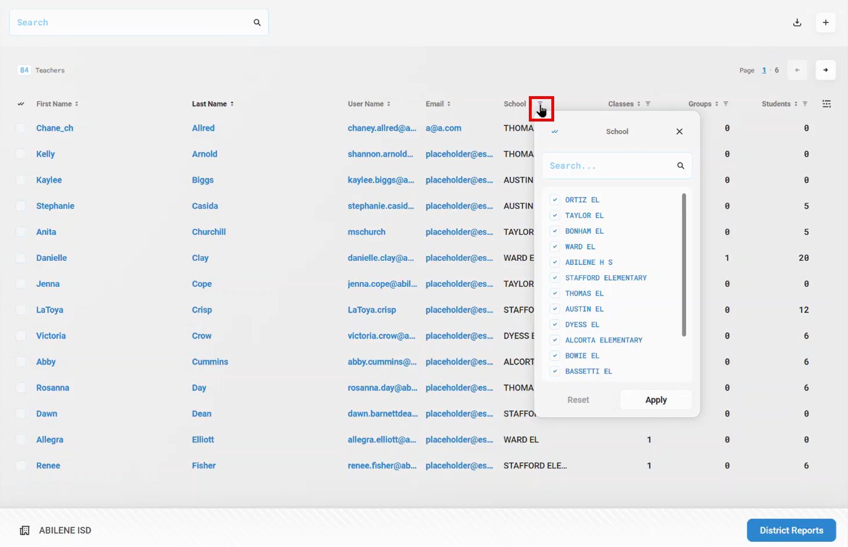The height and width of the screenshot is (547, 848).
Task: Open the Rosanna first name link
Action: [x=52, y=388]
